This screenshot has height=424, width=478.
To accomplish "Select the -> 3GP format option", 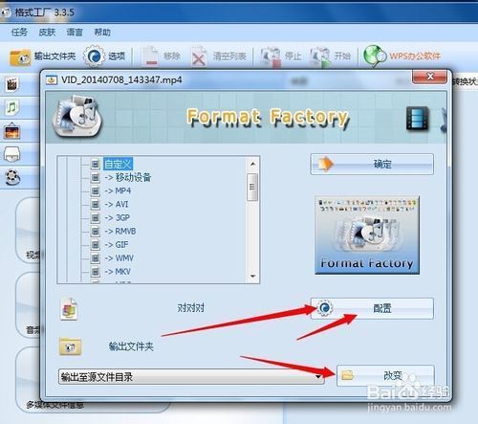I will [117, 217].
